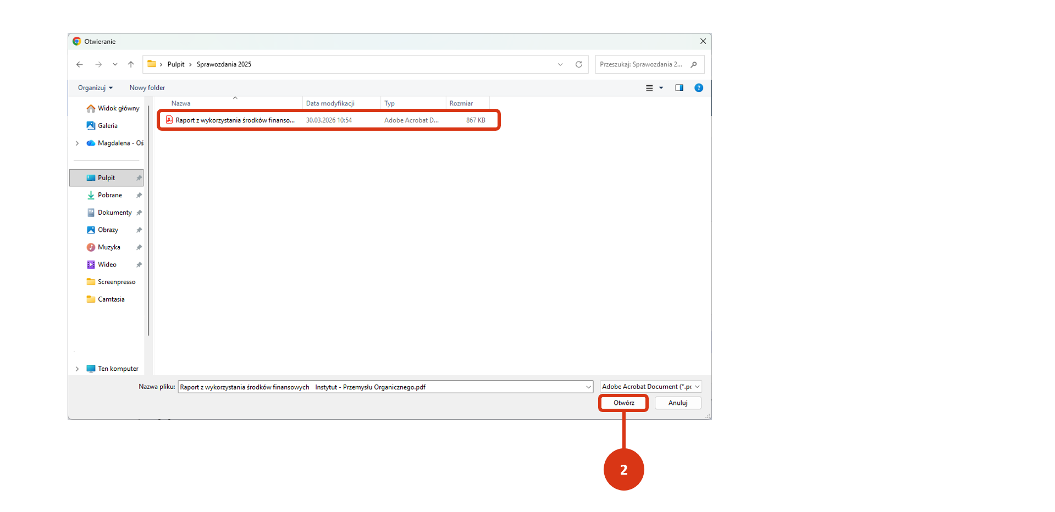Open recent locations dropdown arrow
The height and width of the screenshot is (512, 1055).
pyautogui.click(x=115, y=64)
